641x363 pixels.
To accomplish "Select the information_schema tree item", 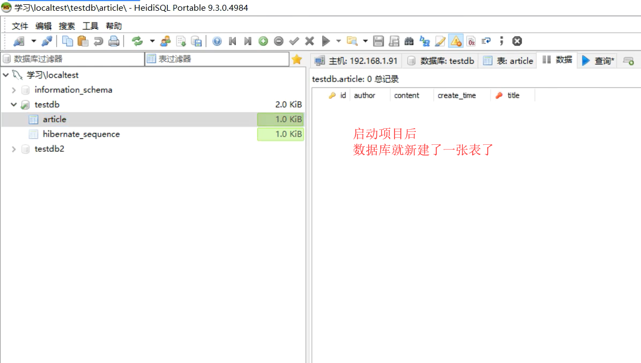I will (73, 90).
